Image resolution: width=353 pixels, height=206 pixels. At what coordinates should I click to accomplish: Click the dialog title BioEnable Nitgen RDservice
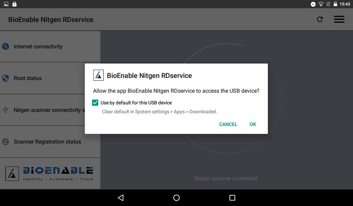(x=149, y=76)
